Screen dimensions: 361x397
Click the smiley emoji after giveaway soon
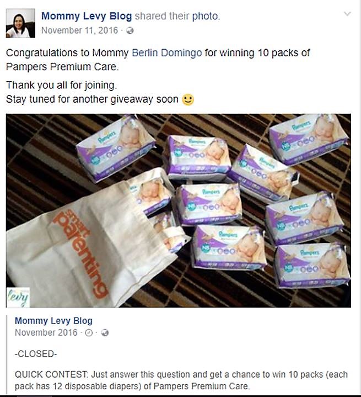coord(188,99)
